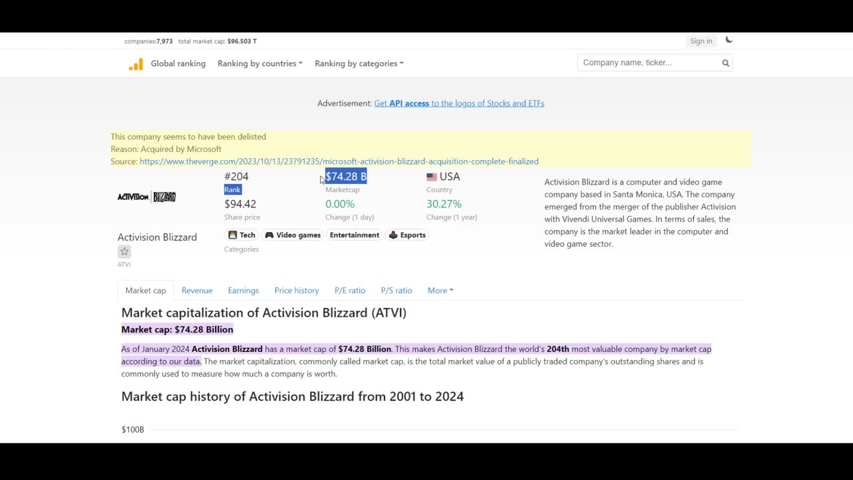Click the #204 rank value

(236, 177)
